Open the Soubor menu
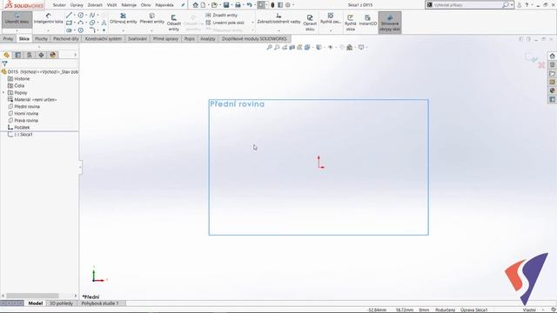The width and height of the screenshot is (557, 313). 59,5
